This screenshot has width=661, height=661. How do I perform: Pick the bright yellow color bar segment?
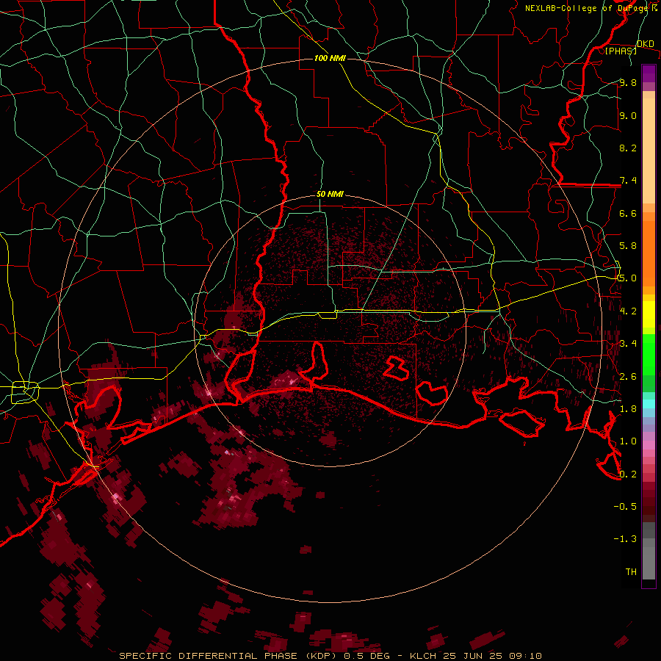coord(649,314)
